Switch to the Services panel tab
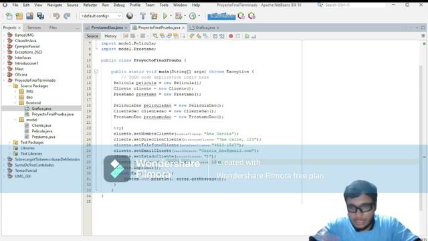 pos(34,27)
